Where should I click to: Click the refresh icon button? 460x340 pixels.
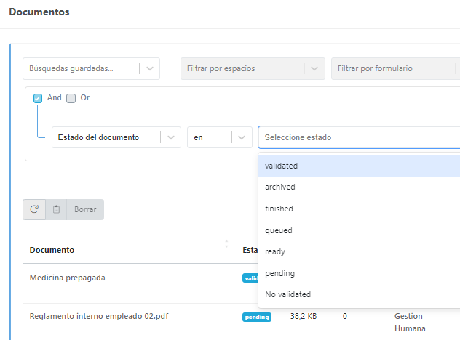[x=34, y=209]
